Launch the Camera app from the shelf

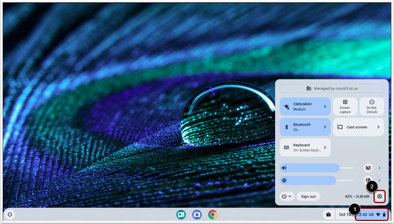click(x=197, y=215)
